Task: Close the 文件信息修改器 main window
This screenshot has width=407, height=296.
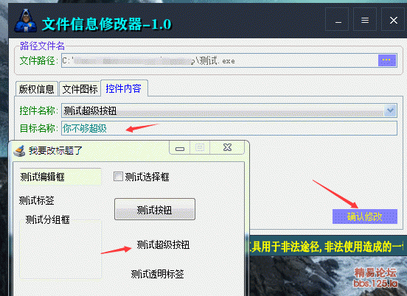Action: (393, 20)
